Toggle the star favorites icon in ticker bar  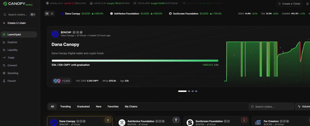[x=52, y=14]
